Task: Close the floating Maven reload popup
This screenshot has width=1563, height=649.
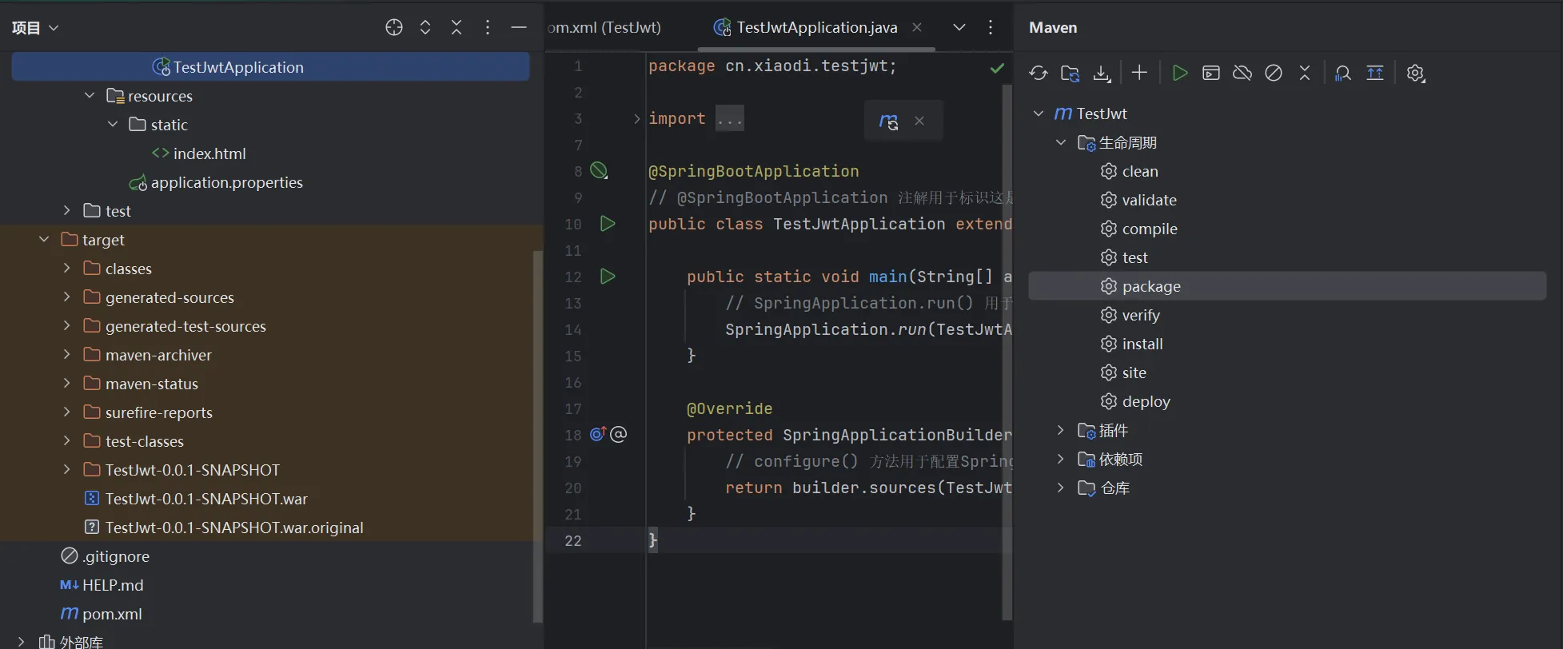Action: (x=919, y=121)
